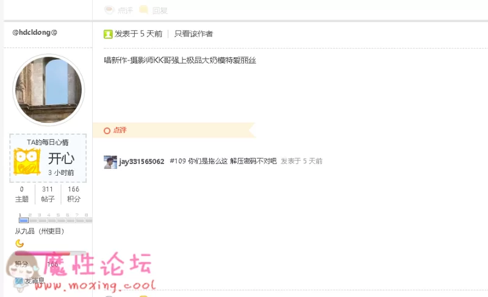Click the 发消息 envelope icon
The height and width of the screenshot is (297, 488).
19,281
